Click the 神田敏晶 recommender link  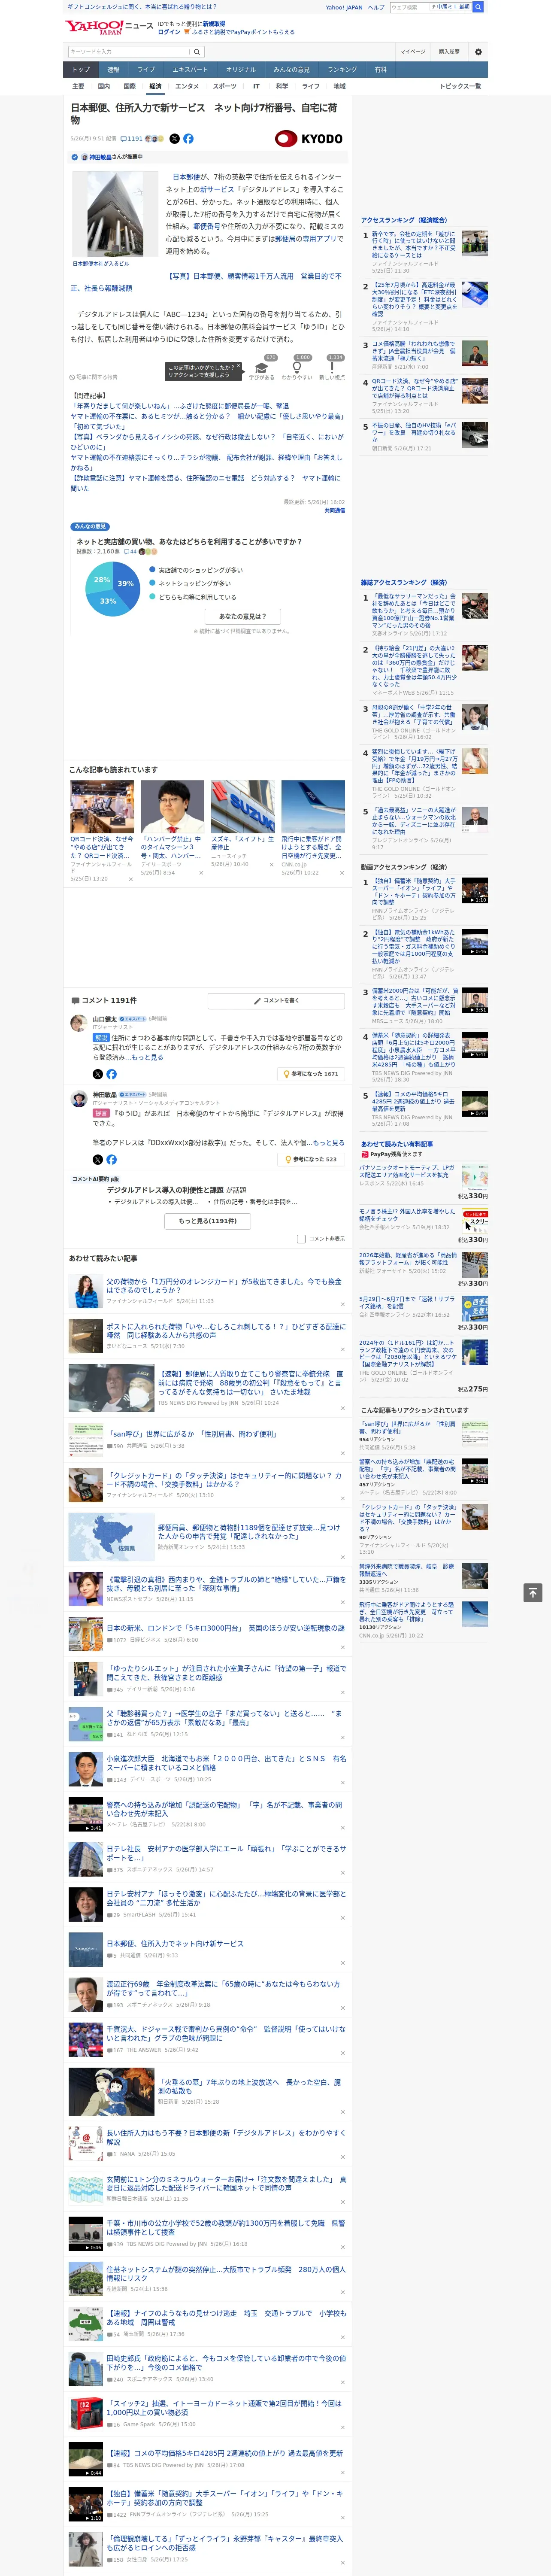pos(100,157)
